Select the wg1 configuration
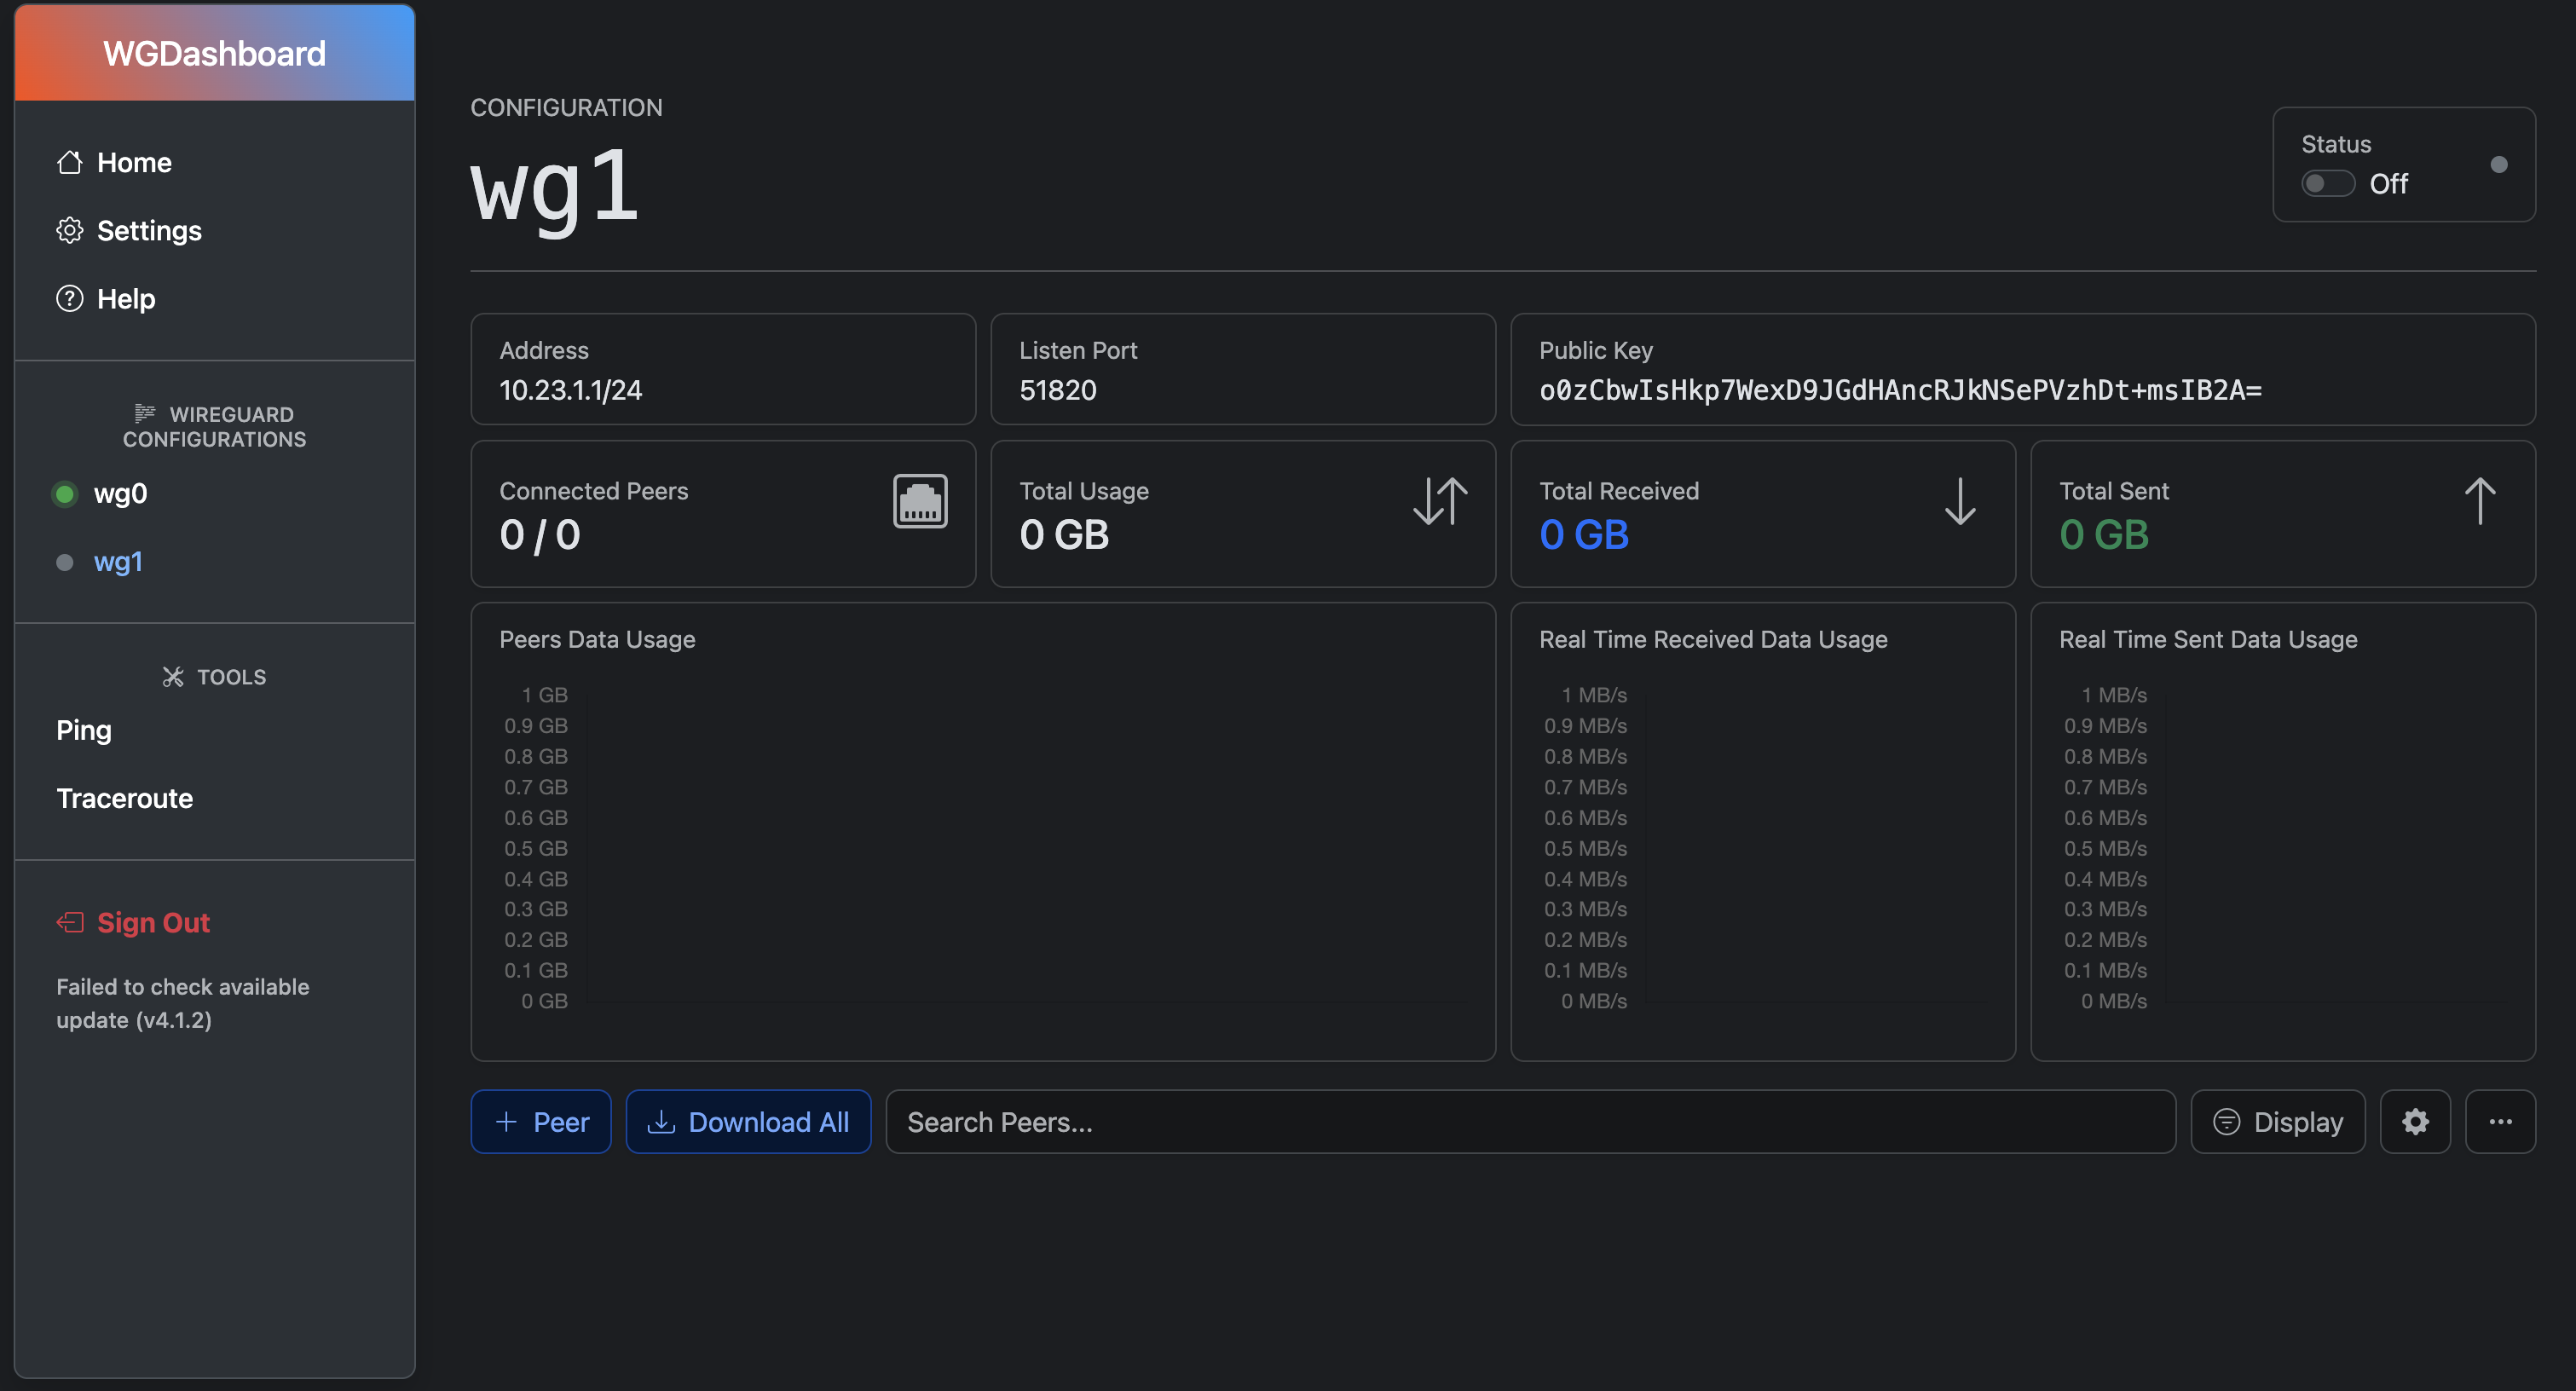 [x=118, y=561]
